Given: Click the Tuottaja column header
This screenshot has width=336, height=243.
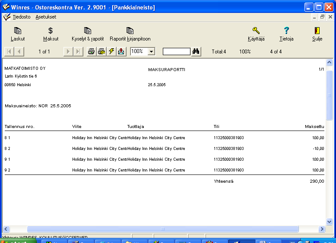Looking at the screenshot, I should click(x=136, y=127).
